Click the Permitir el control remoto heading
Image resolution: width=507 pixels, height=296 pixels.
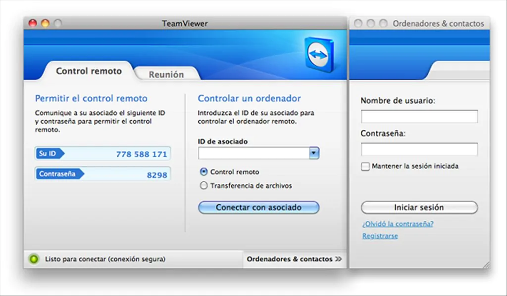click(x=91, y=98)
